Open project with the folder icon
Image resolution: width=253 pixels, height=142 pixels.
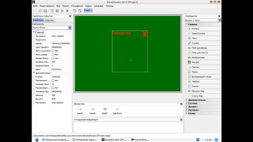coord(40,11)
